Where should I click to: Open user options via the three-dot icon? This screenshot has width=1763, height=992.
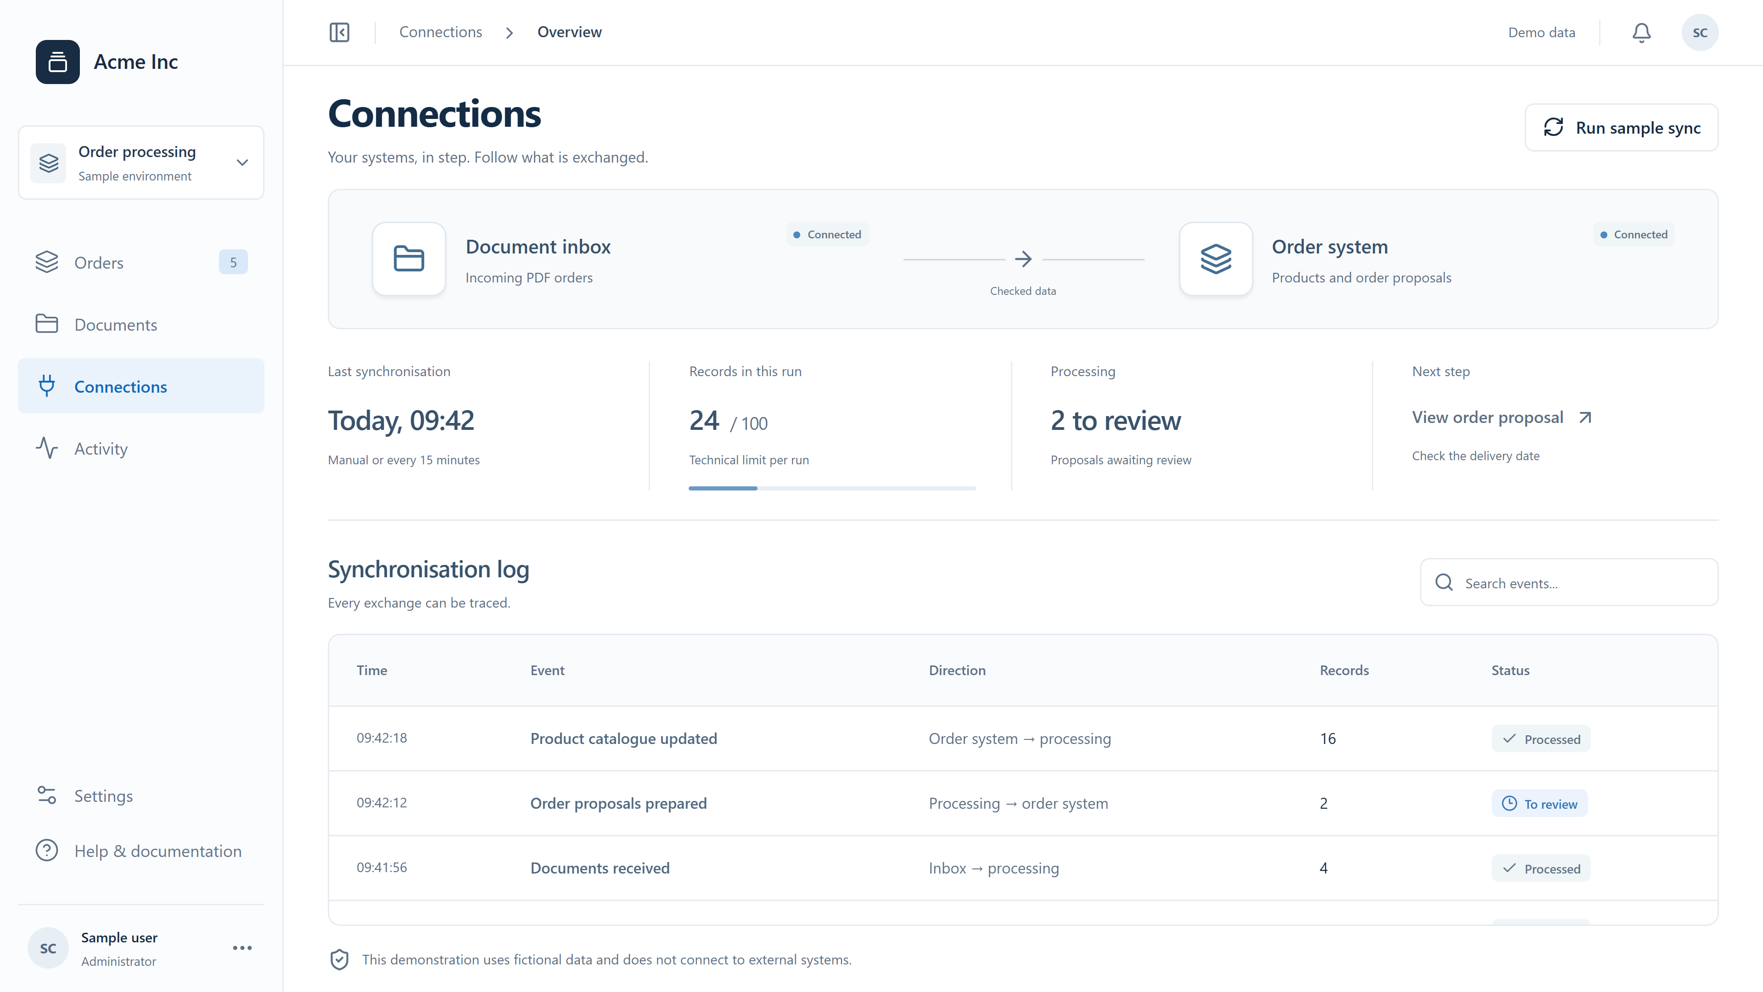click(x=242, y=948)
